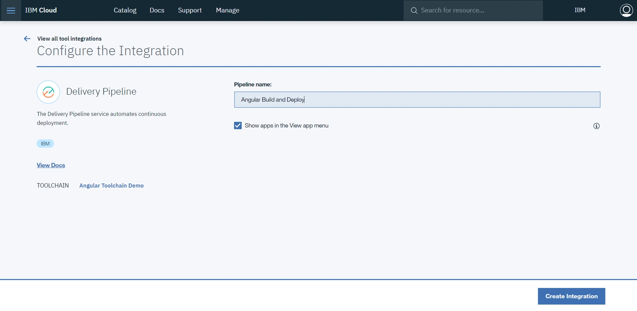This screenshot has height=311, width=637.
Task: Click the user profile avatar icon
Action: tap(626, 10)
